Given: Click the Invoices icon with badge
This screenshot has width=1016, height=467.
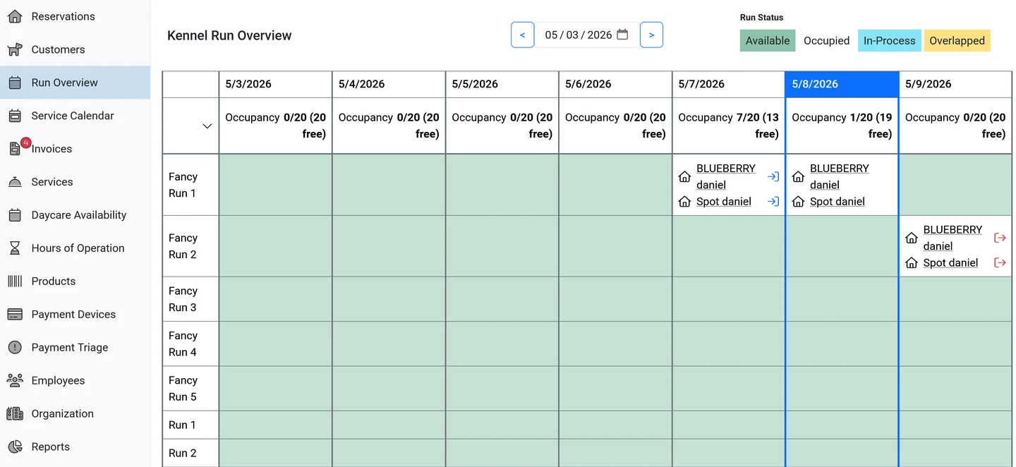Looking at the screenshot, I should [15, 149].
